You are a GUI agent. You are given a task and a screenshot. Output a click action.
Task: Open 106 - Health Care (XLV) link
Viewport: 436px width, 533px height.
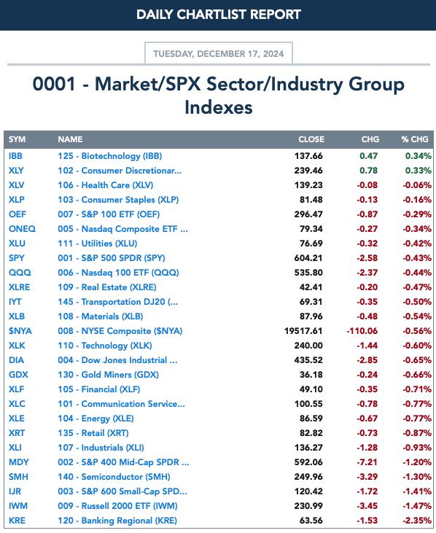(x=105, y=185)
